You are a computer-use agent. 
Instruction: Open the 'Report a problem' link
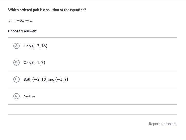click(x=163, y=124)
